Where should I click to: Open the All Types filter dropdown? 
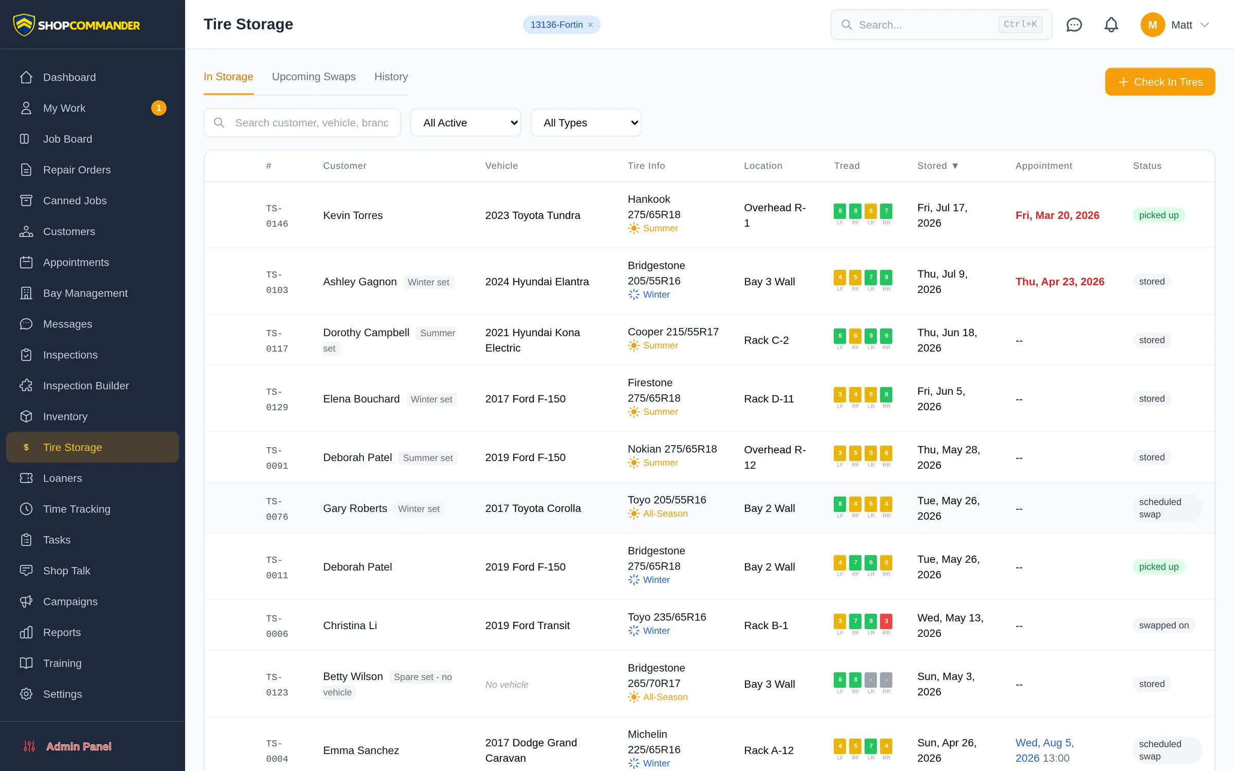586,123
